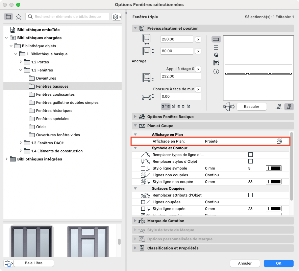Screen dimensions: 299x271
Task: Select second reveal anchor option icon
Action: [174, 106]
